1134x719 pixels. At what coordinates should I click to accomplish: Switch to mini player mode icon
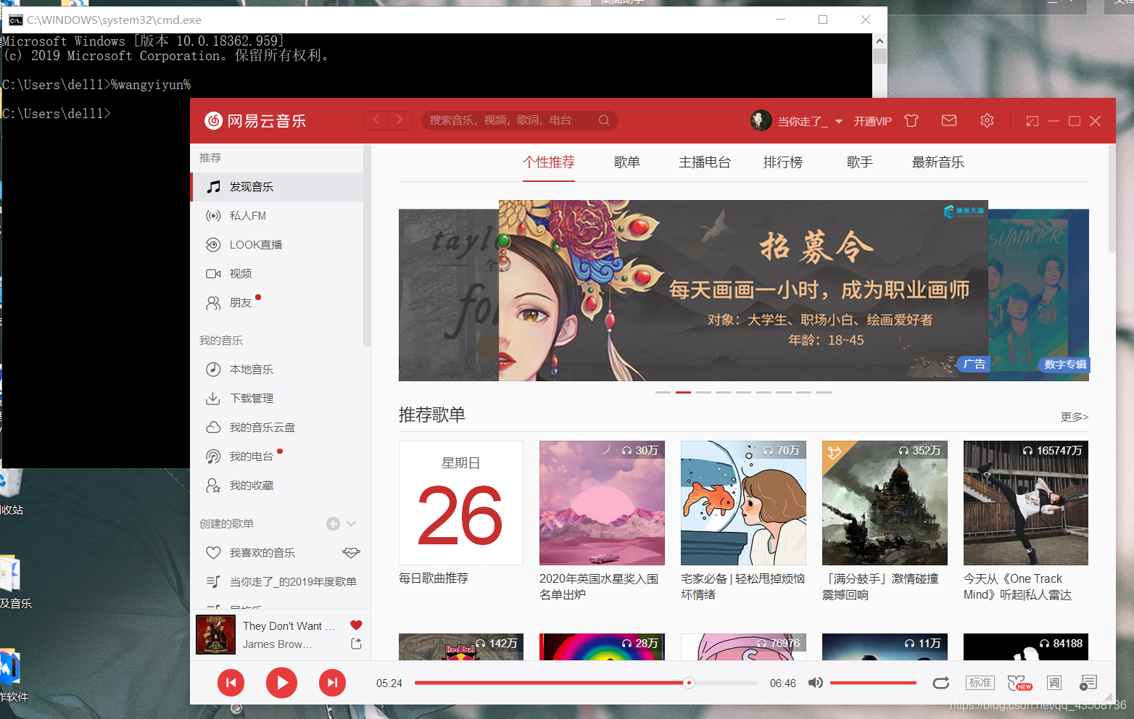point(1032,121)
